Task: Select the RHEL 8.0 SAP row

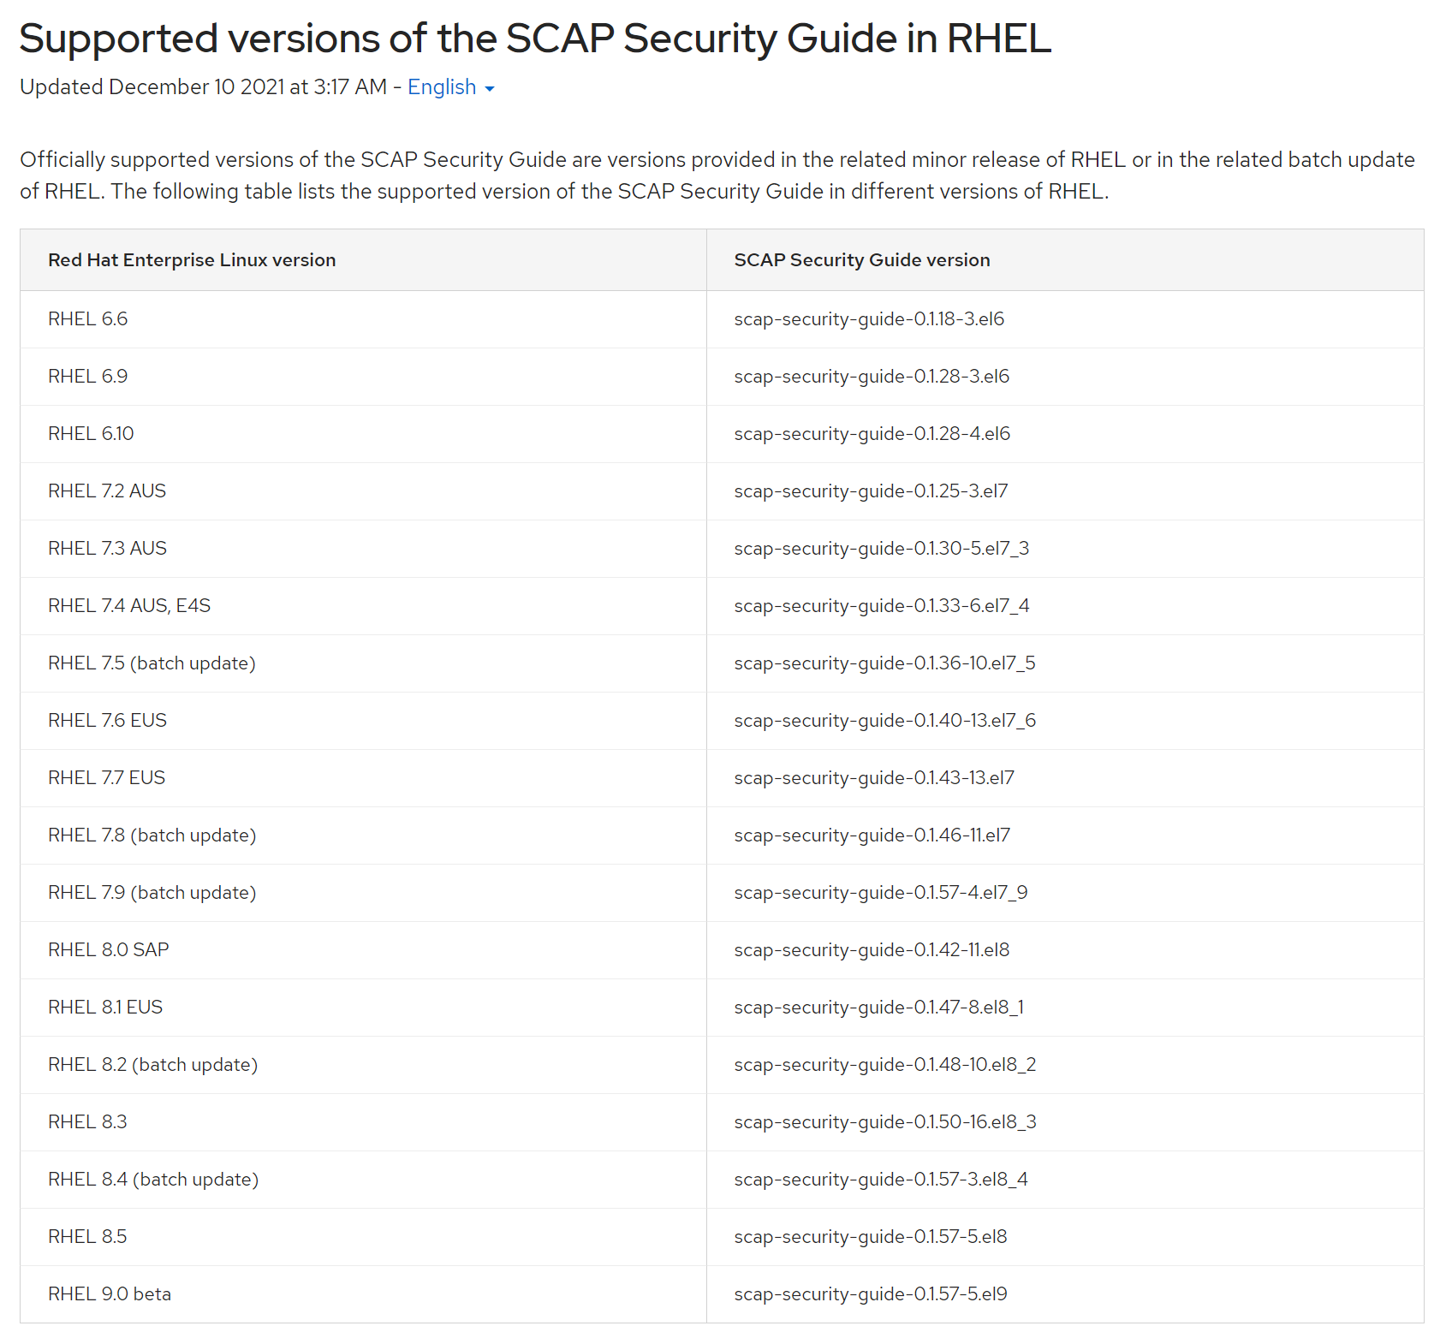Action: (x=108, y=949)
